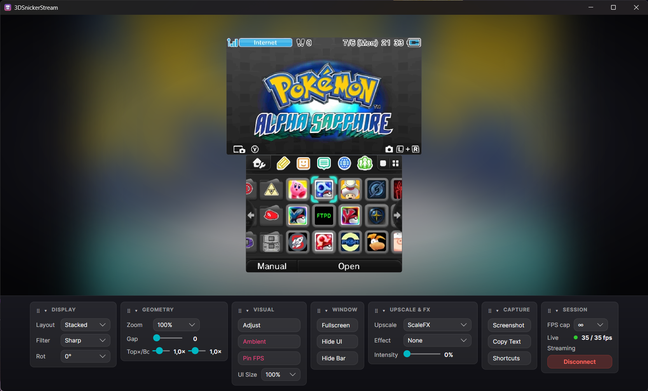This screenshot has width=648, height=391.
Task: Toggle Fullscreen mode
Action: 337,325
